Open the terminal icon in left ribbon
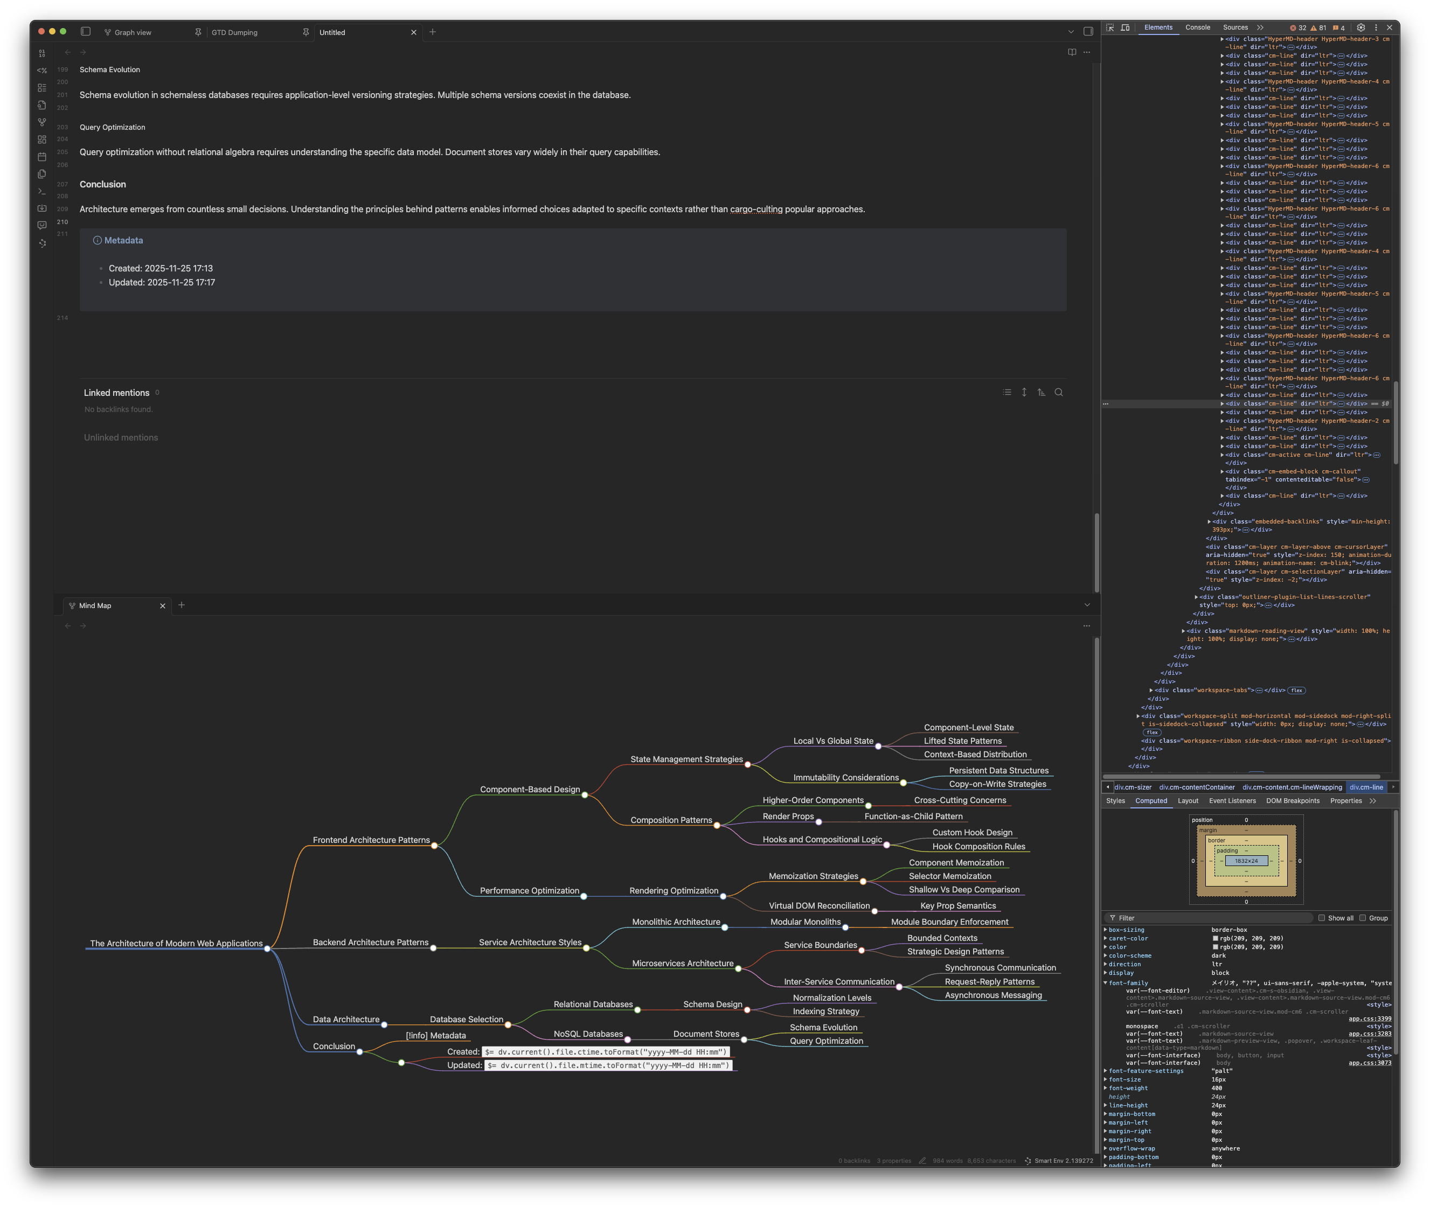Image resolution: width=1430 pixels, height=1207 pixels. [x=41, y=191]
